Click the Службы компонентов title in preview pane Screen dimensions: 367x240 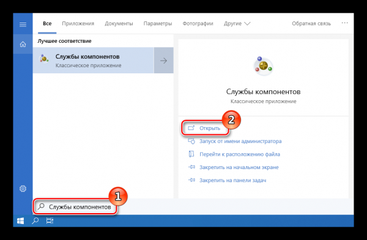[263, 92]
